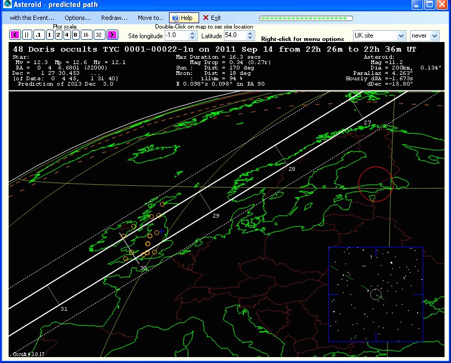
Task: Set plot scale to 4
Action: [67, 35]
